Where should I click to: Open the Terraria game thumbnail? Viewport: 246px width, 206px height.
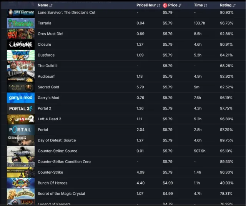point(21,23)
